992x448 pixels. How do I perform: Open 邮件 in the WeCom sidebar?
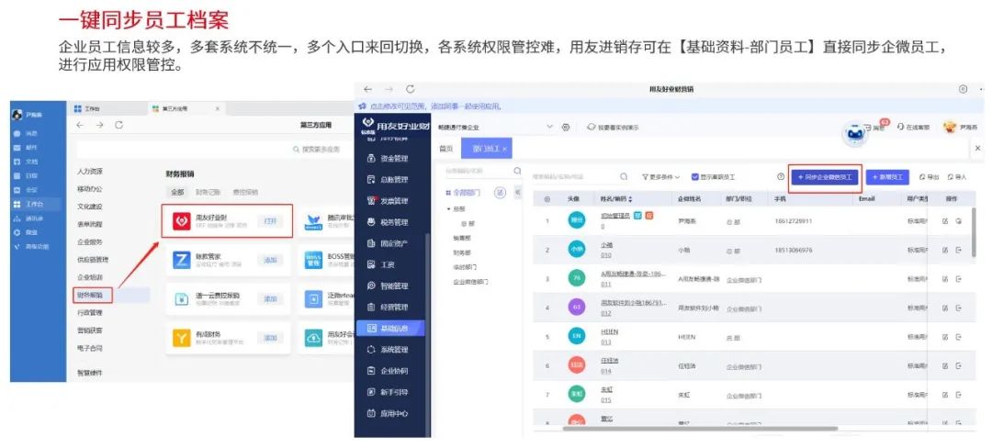(26, 148)
